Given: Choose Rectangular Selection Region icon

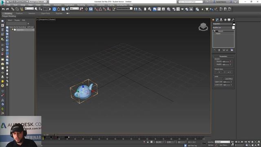Looking at the screenshot, I should coord(44,9).
